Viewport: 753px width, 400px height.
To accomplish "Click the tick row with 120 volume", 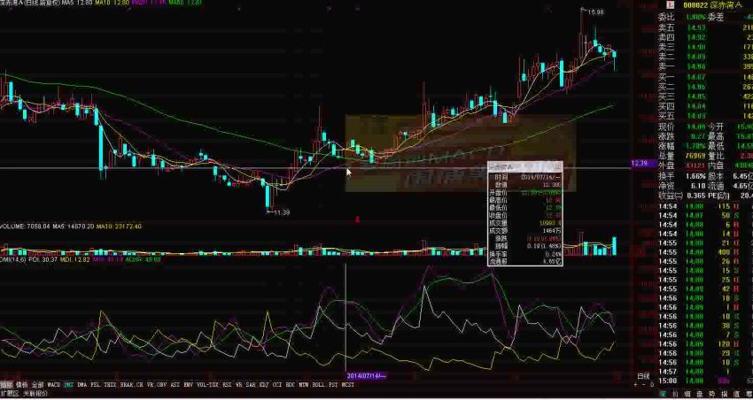I will [705, 344].
